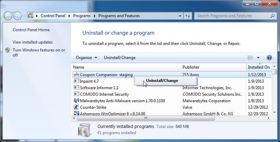The width and height of the screenshot is (280, 142).
Task: Click publisher COMODO Security Solutions Inc.
Action: 212,94
